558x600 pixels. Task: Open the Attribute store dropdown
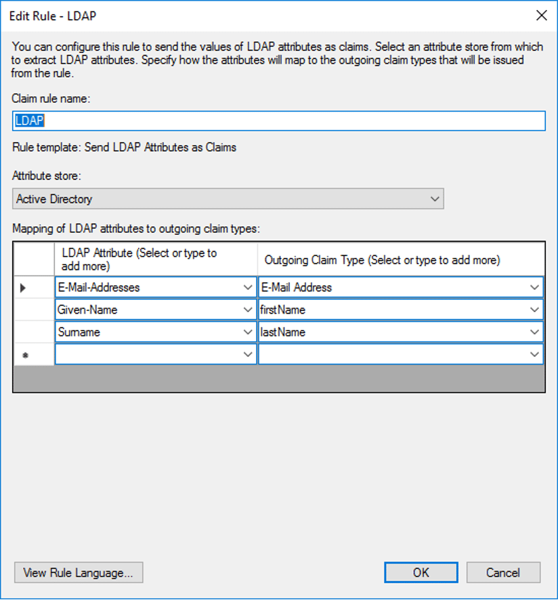pyautogui.click(x=435, y=199)
